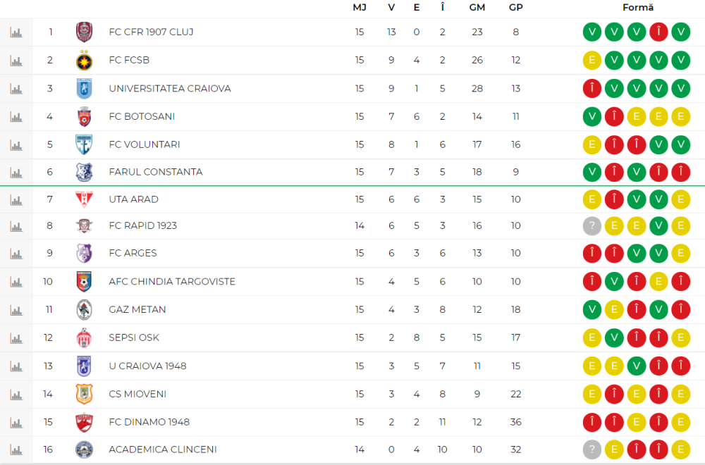Click the MJ column header
The height and width of the screenshot is (465, 705).
(x=360, y=7)
